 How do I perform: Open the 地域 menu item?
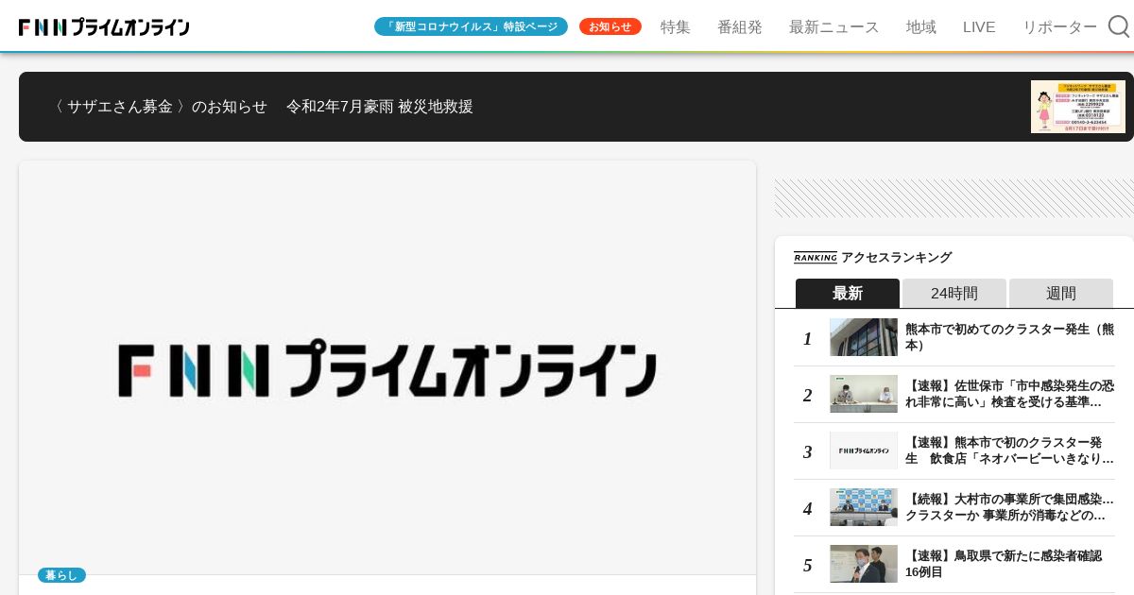(x=921, y=27)
